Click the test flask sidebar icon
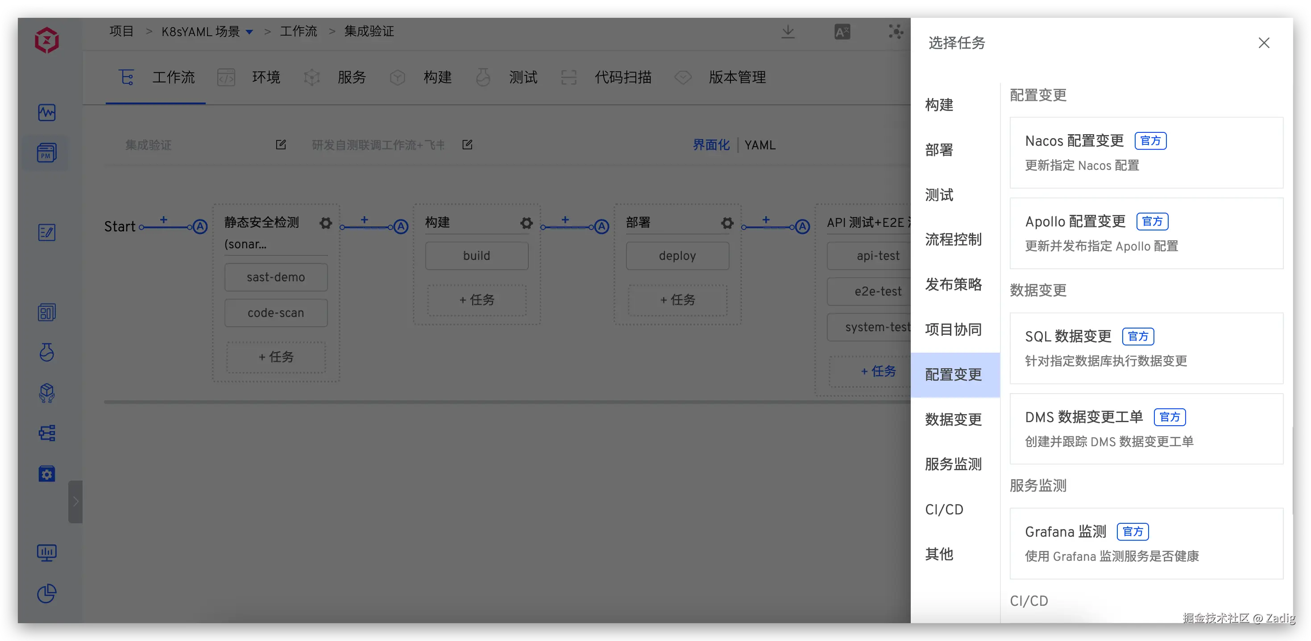1311x641 pixels. pos(46,352)
